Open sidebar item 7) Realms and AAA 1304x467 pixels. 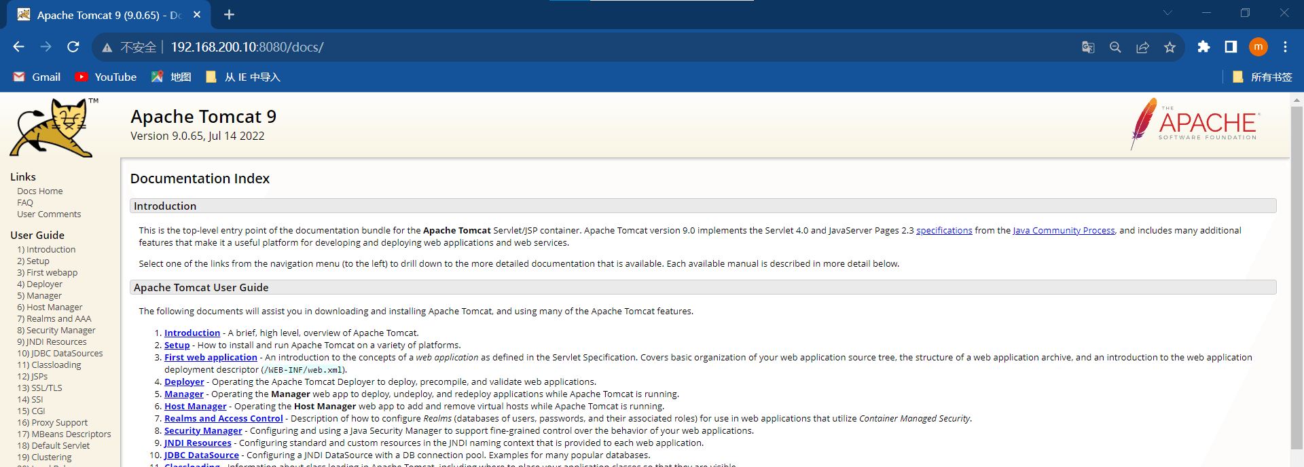tap(54, 319)
